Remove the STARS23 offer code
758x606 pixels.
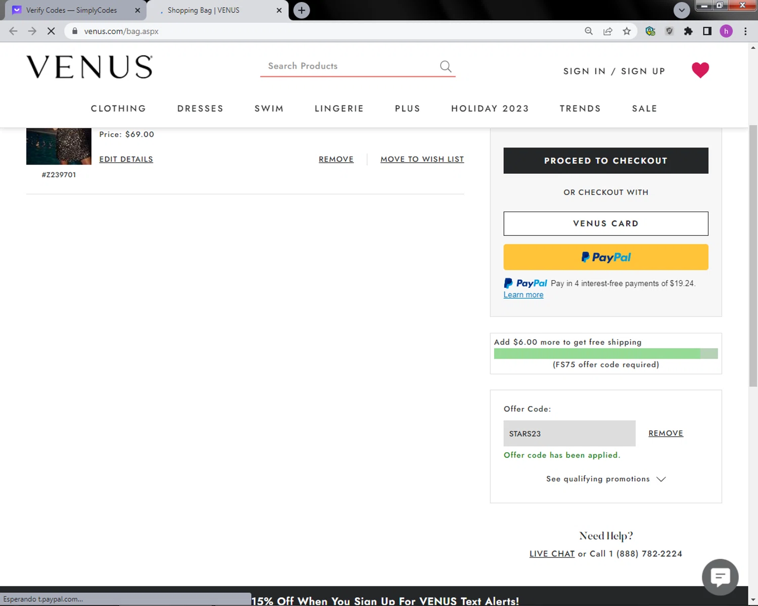coord(666,433)
